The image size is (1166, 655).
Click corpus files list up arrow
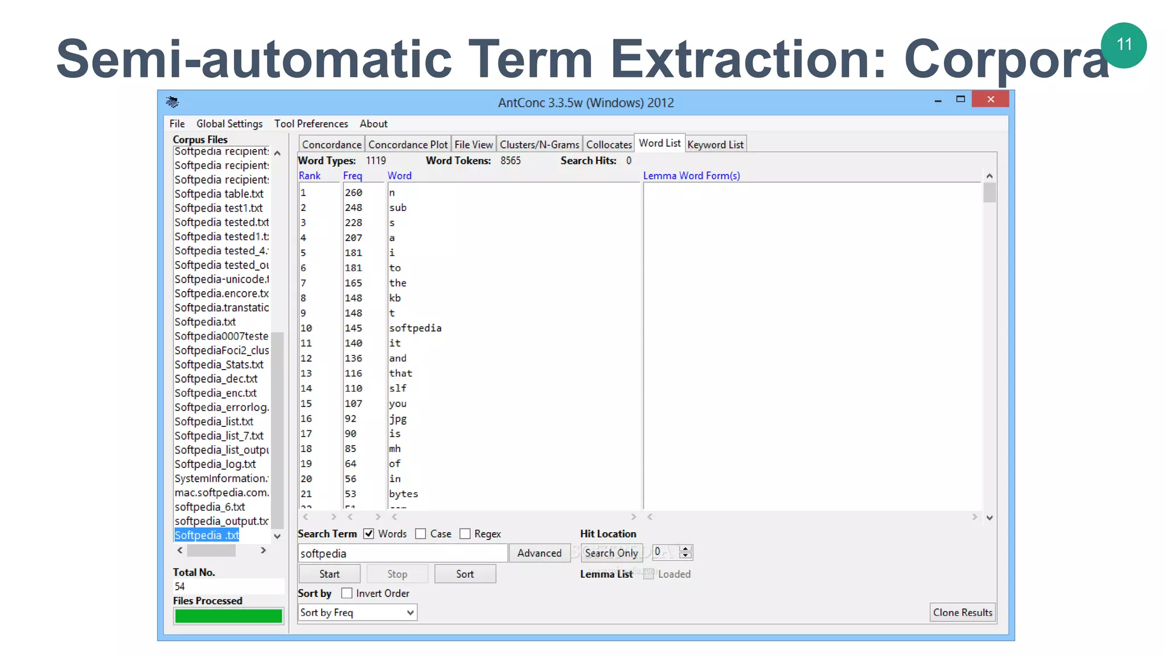coord(277,153)
